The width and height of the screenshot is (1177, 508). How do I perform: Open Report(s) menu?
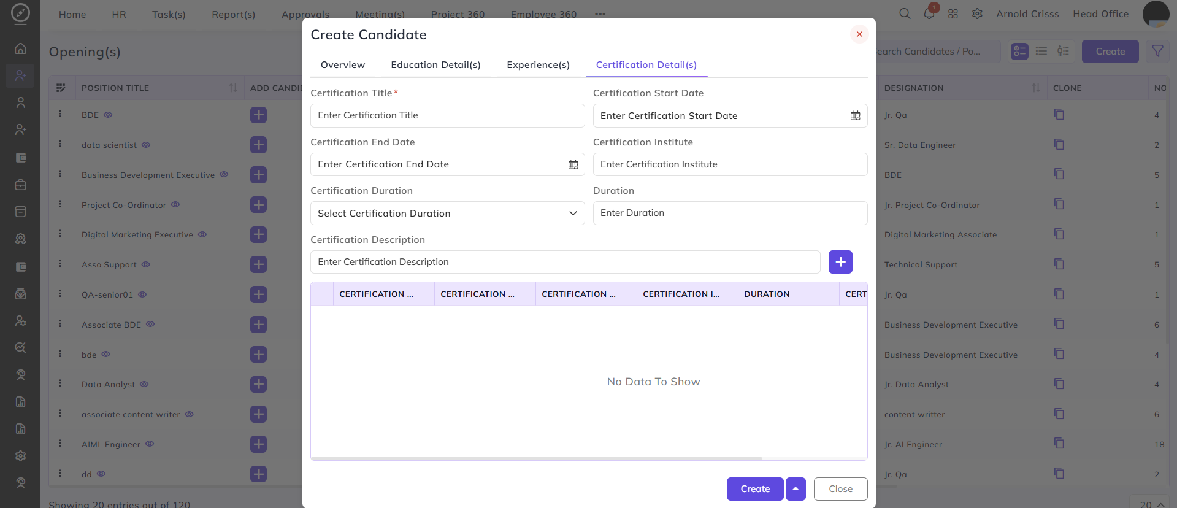[233, 14]
